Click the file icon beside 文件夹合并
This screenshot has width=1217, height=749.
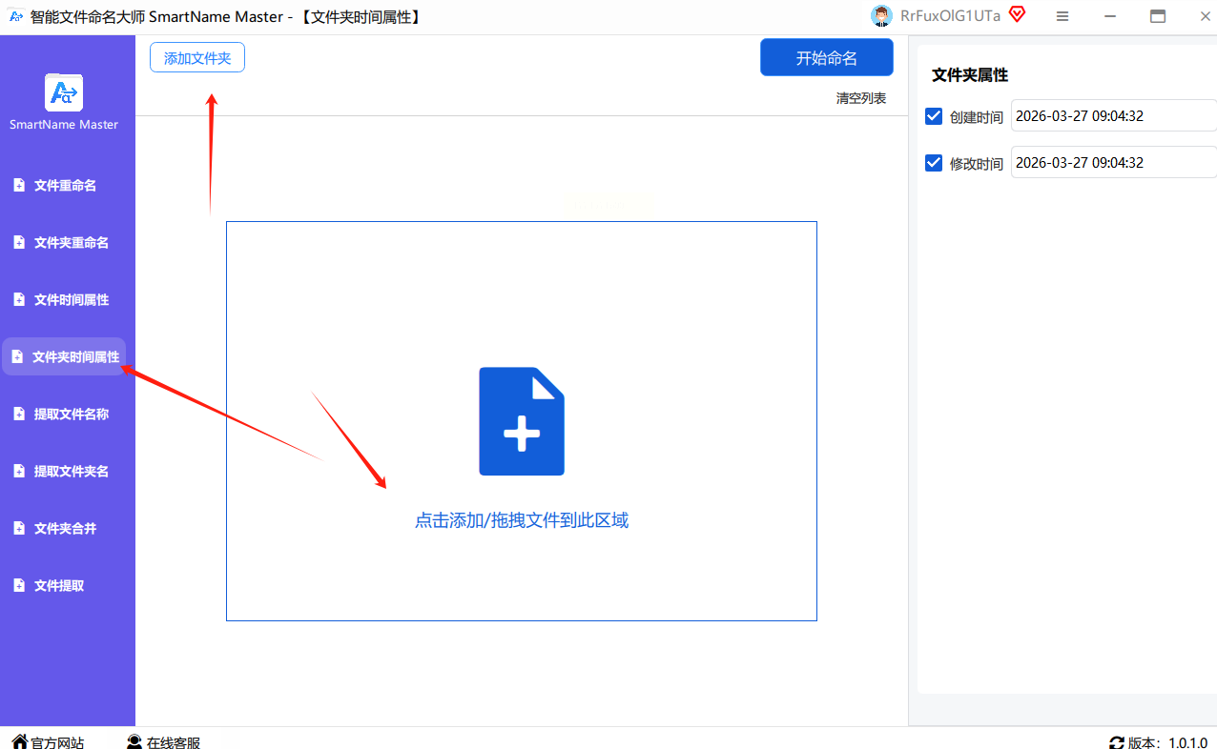[x=19, y=529]
